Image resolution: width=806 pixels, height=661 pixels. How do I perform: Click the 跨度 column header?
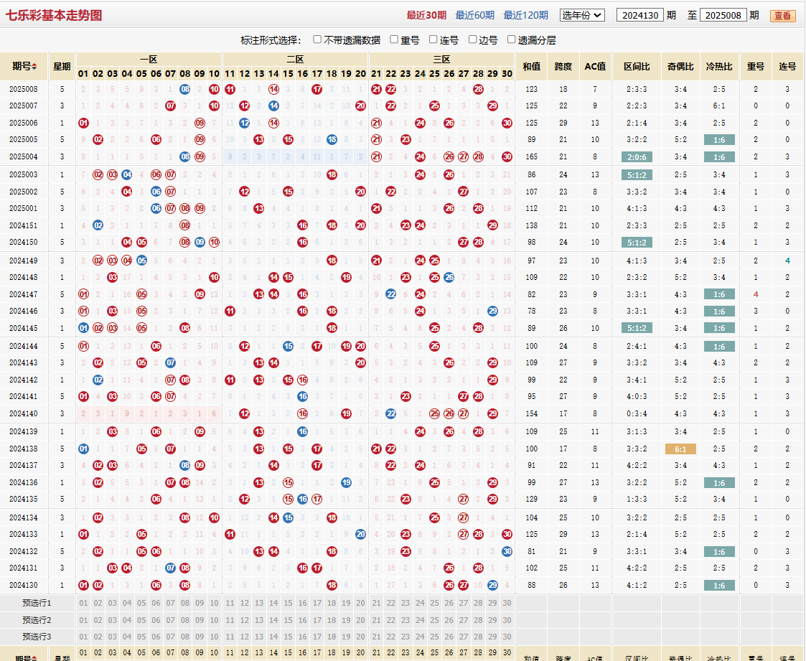pyautogui.click(x=563, y=66)
